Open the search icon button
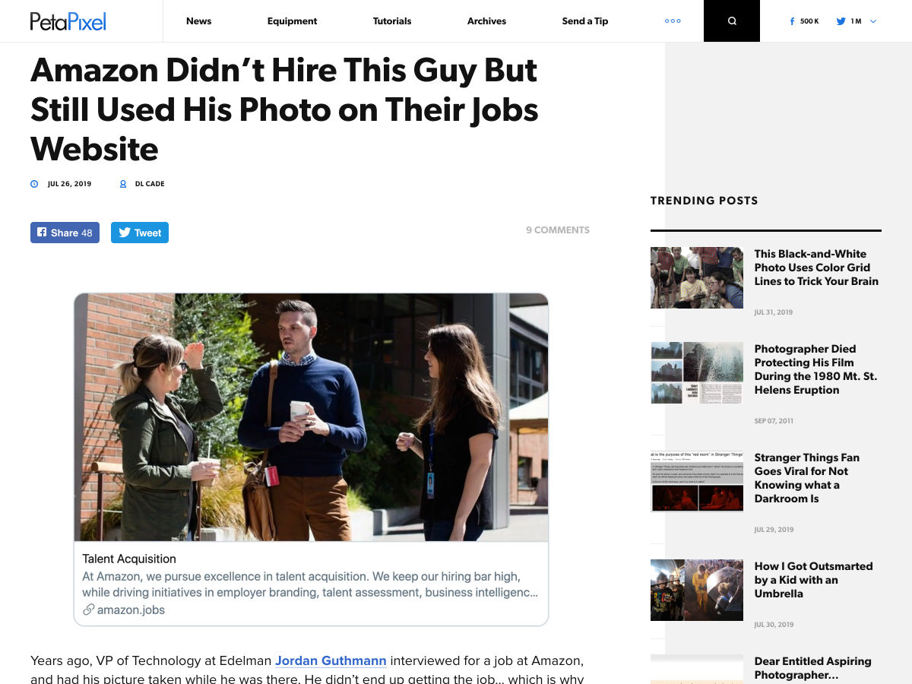Viewport: 912px width, 684px height. [732, 21]
